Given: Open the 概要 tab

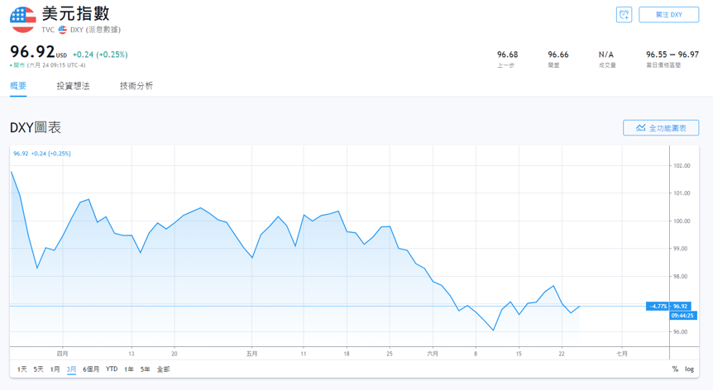Looking at the screenshot, I should coord(18,86).
